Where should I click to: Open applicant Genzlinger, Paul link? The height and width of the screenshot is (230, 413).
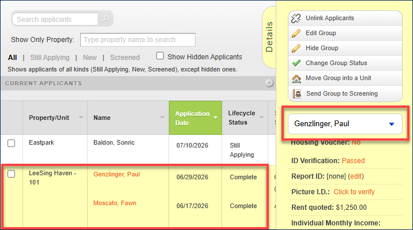117,174
